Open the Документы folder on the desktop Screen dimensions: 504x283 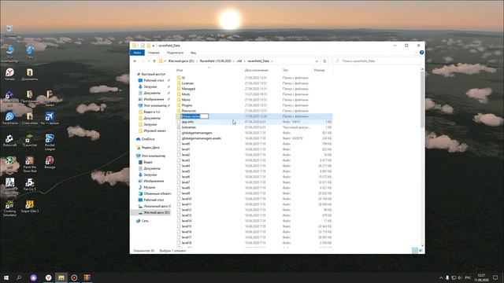[30, 75]
